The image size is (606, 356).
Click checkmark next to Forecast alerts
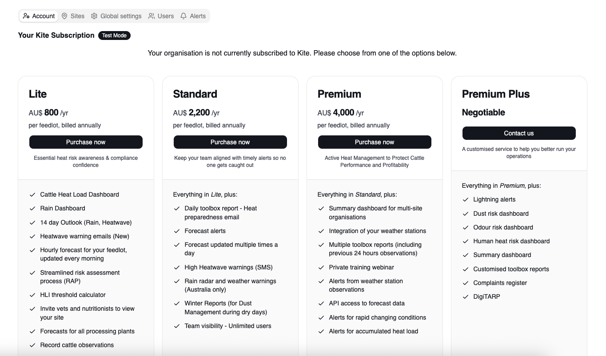(x=177, y=231)
